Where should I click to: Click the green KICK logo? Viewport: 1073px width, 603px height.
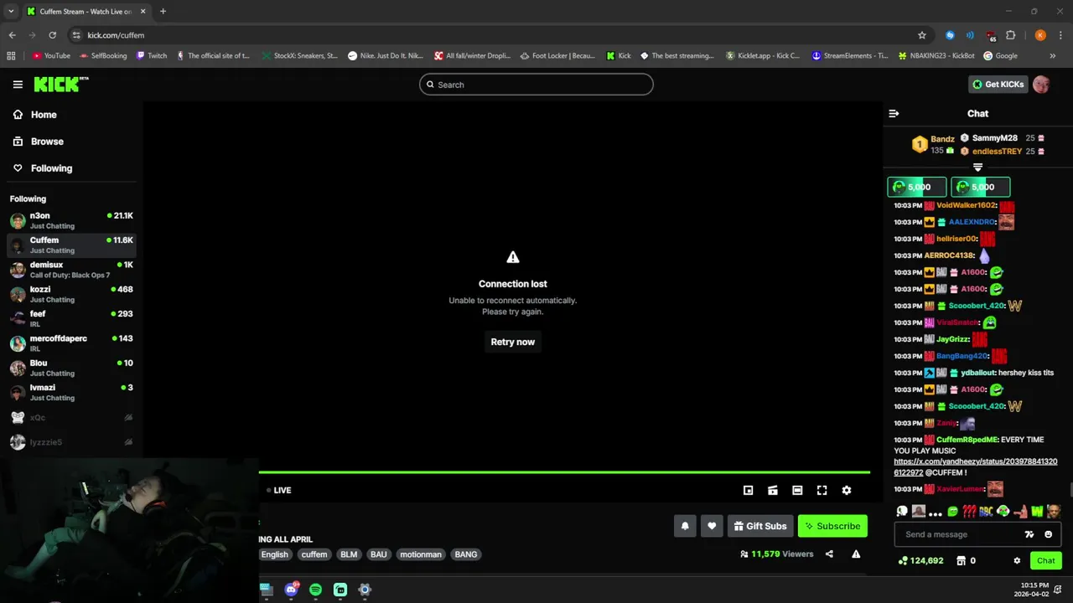(60, 85)
